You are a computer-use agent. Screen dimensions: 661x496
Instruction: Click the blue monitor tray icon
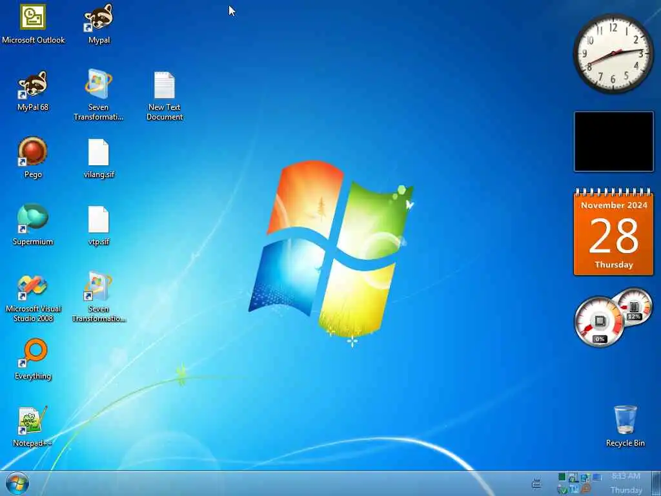pyautogui.click(x=597, y=477)
